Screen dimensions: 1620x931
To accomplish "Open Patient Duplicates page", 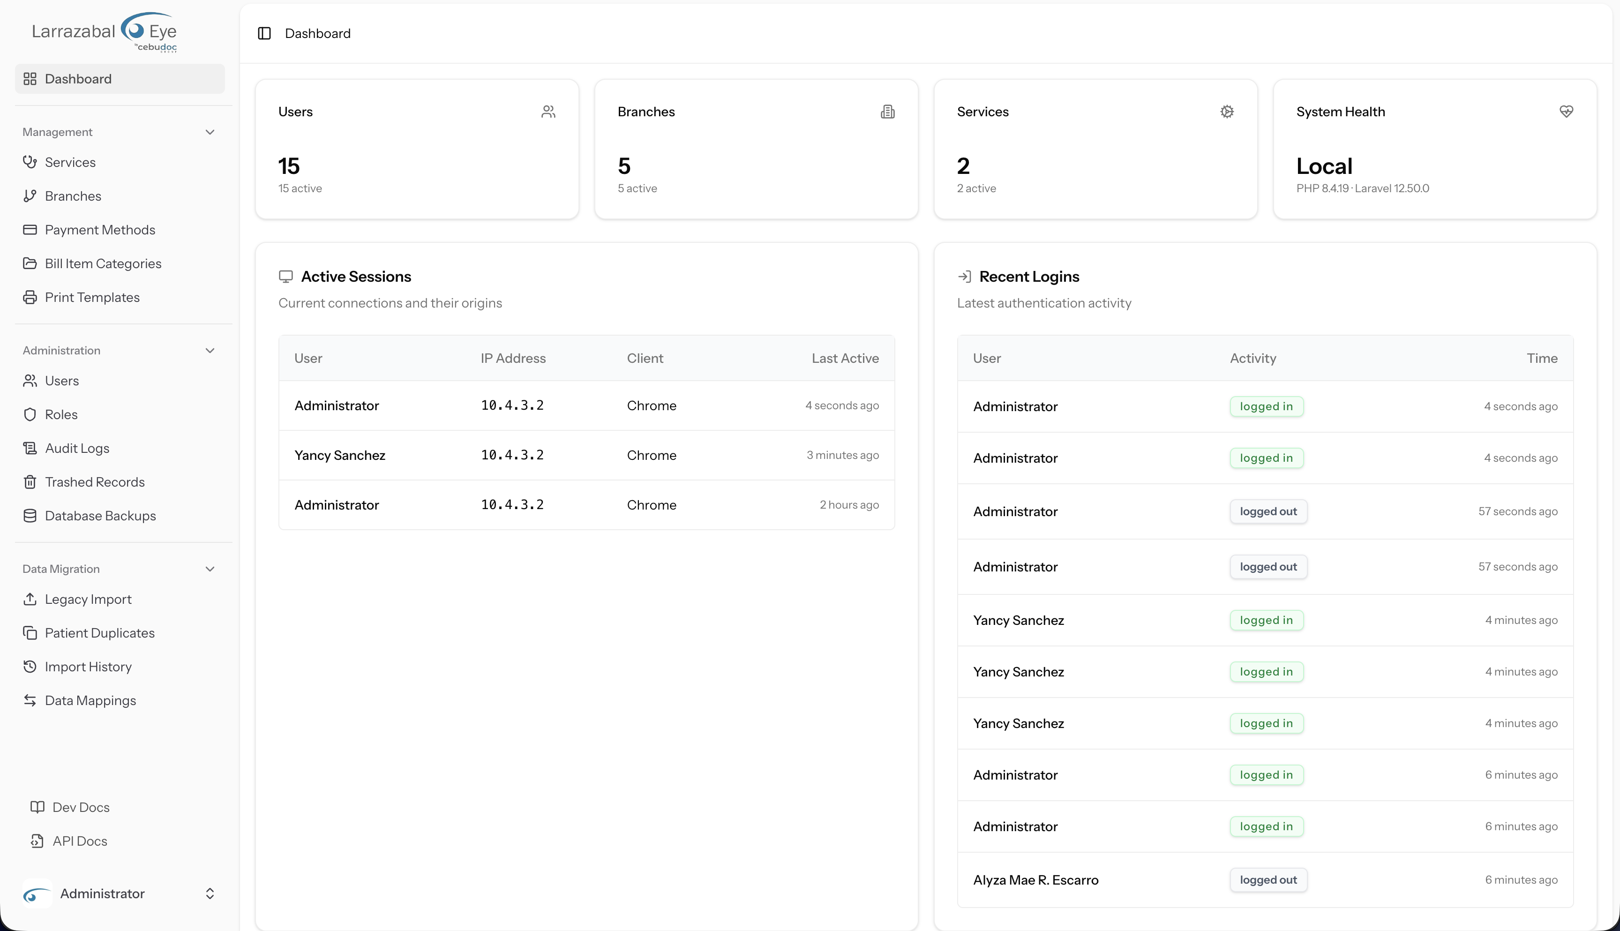I will (120, 633).
